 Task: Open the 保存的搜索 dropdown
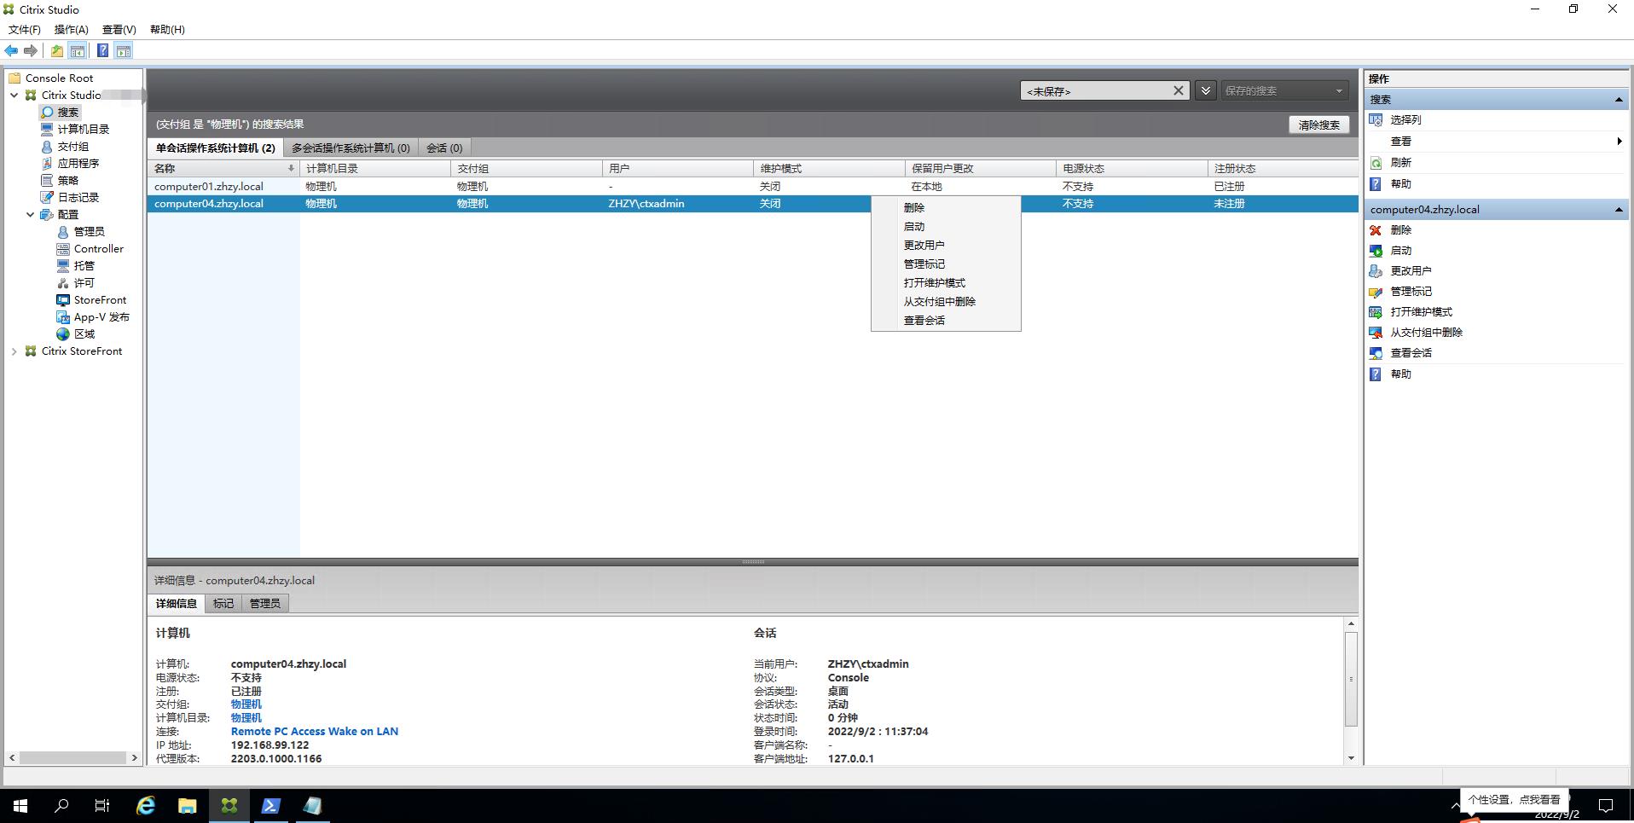click(x=1284, y=90)
